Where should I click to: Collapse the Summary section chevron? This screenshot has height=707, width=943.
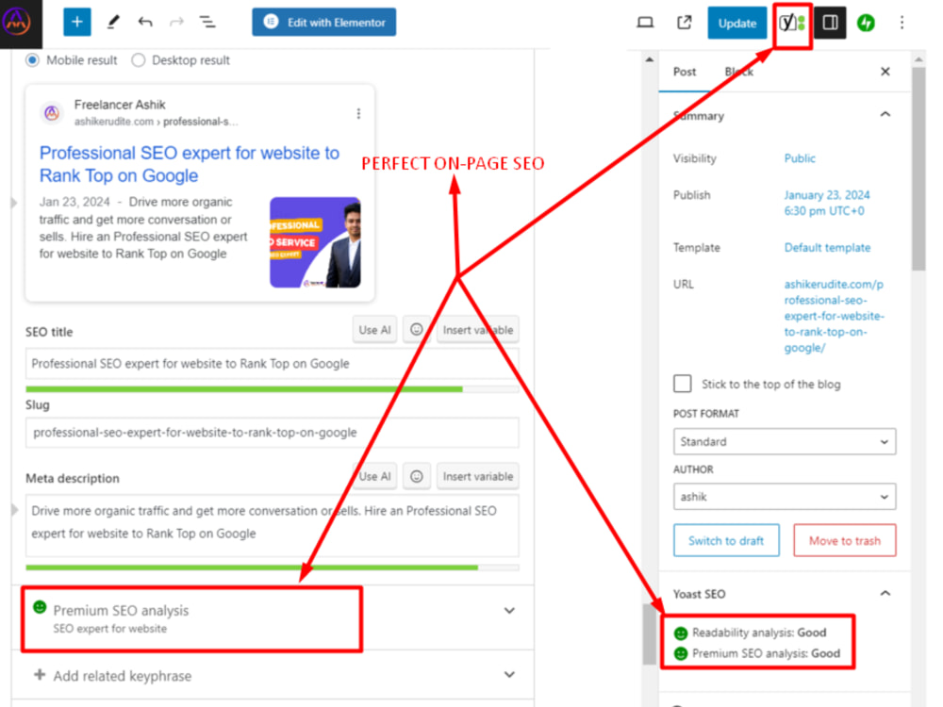885,114
